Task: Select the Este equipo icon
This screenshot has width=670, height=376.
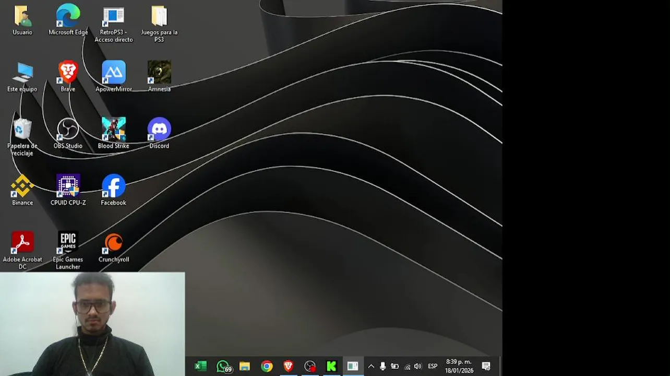Action: 22,73
